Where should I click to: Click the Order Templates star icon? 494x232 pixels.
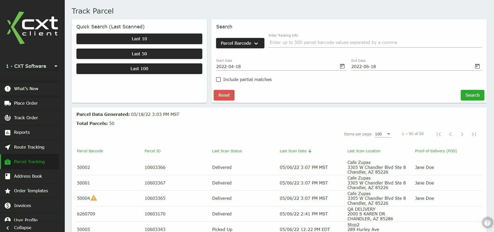coord(8,191)
